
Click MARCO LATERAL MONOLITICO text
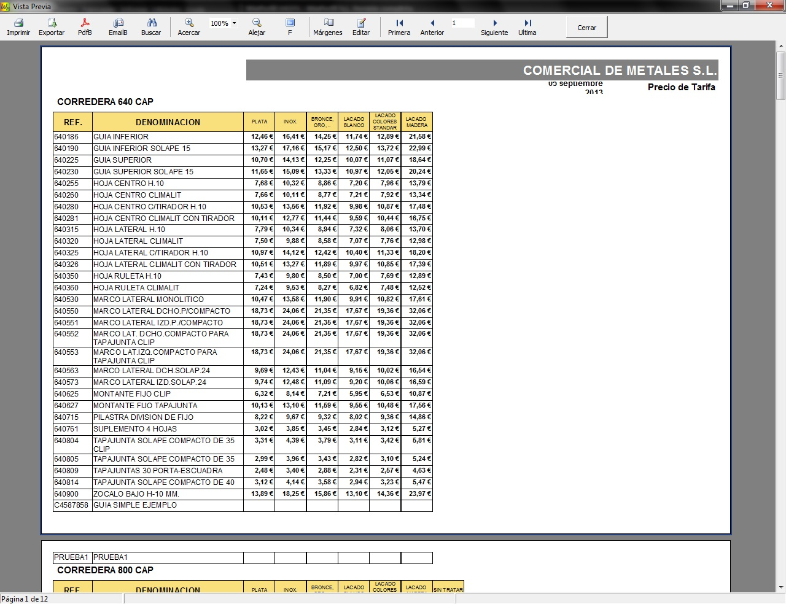click(149, 300)
